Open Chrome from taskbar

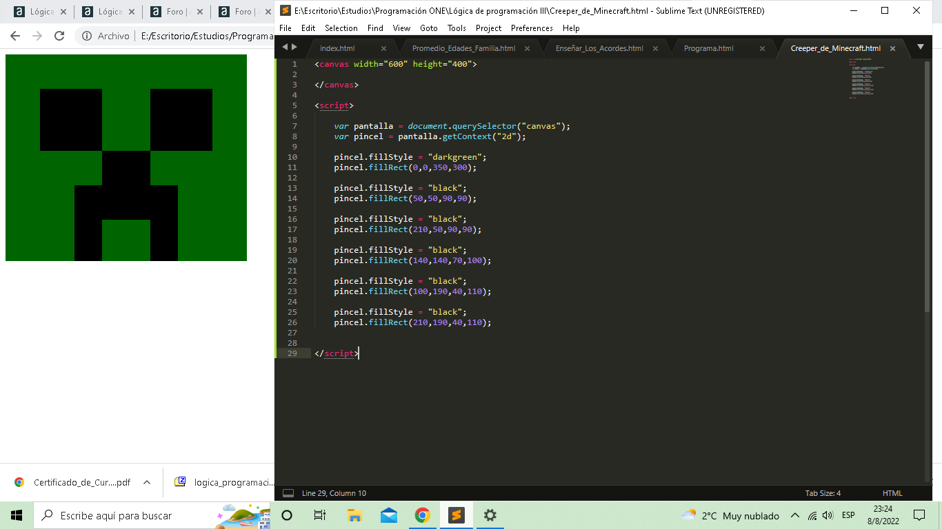[x=423, y=515]
